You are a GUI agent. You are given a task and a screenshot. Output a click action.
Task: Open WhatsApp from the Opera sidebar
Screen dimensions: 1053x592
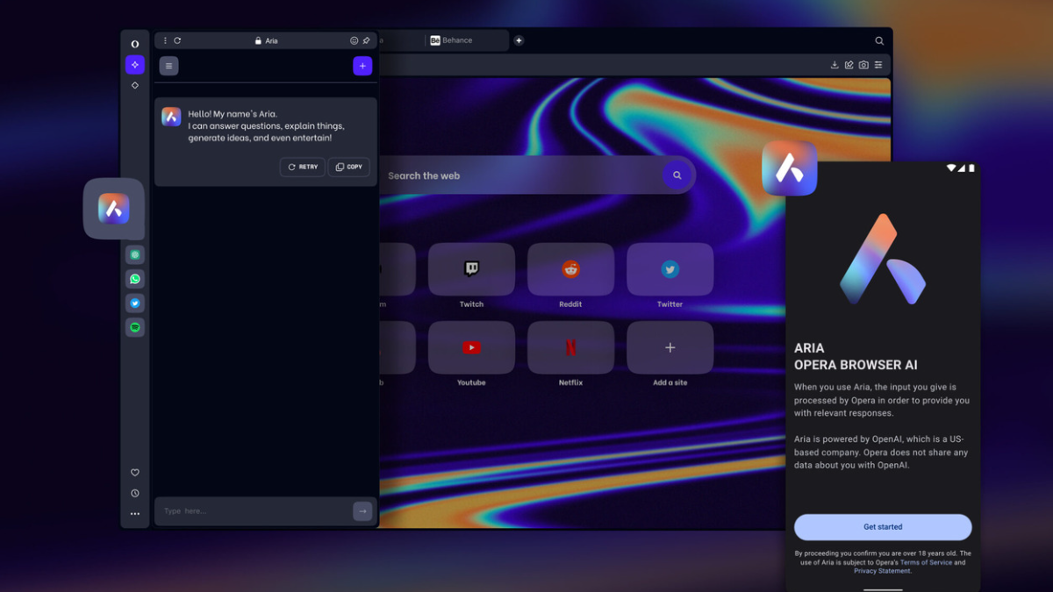pos(135,279)
